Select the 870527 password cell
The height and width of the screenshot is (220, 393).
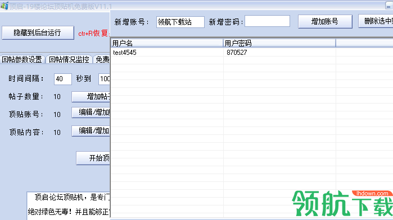pyautogui.click(x=279, y=53)
